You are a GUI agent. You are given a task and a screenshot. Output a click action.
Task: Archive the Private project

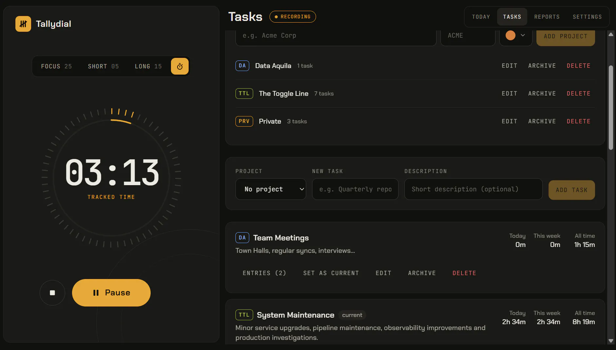pos(542,121)
